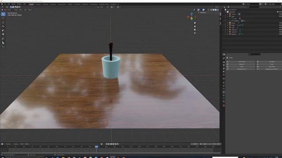Screen dimensions: 282x158
Task: Select the Scale tool
Action: coord(3,30)
